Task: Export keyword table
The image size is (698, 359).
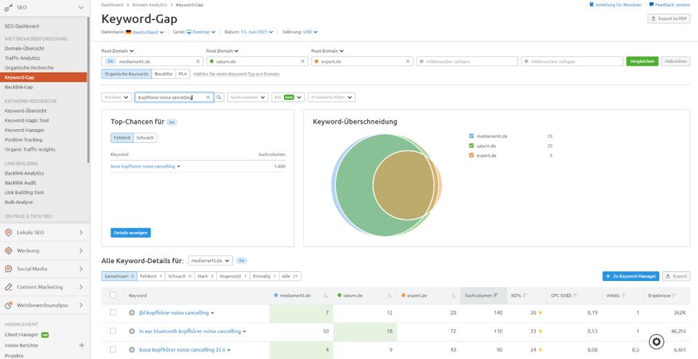Action: (x=676, y=276)
